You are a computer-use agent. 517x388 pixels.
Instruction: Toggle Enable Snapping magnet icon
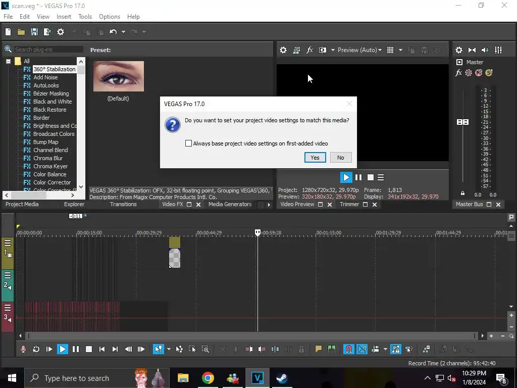(x=348, y=349)
